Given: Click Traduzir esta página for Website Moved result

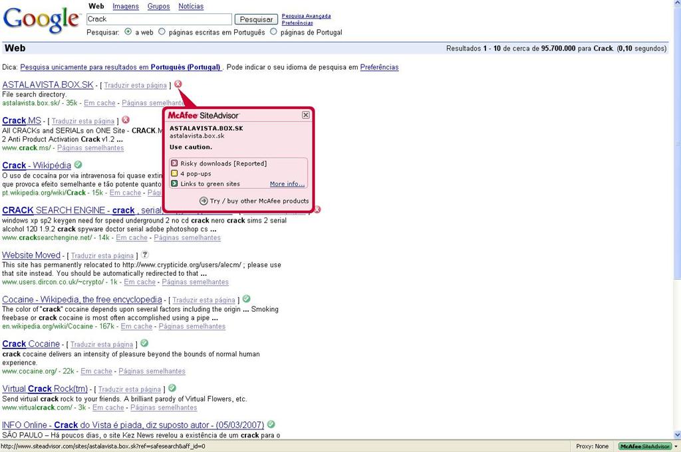Looking at the screenshot, I should click(102, 256).
